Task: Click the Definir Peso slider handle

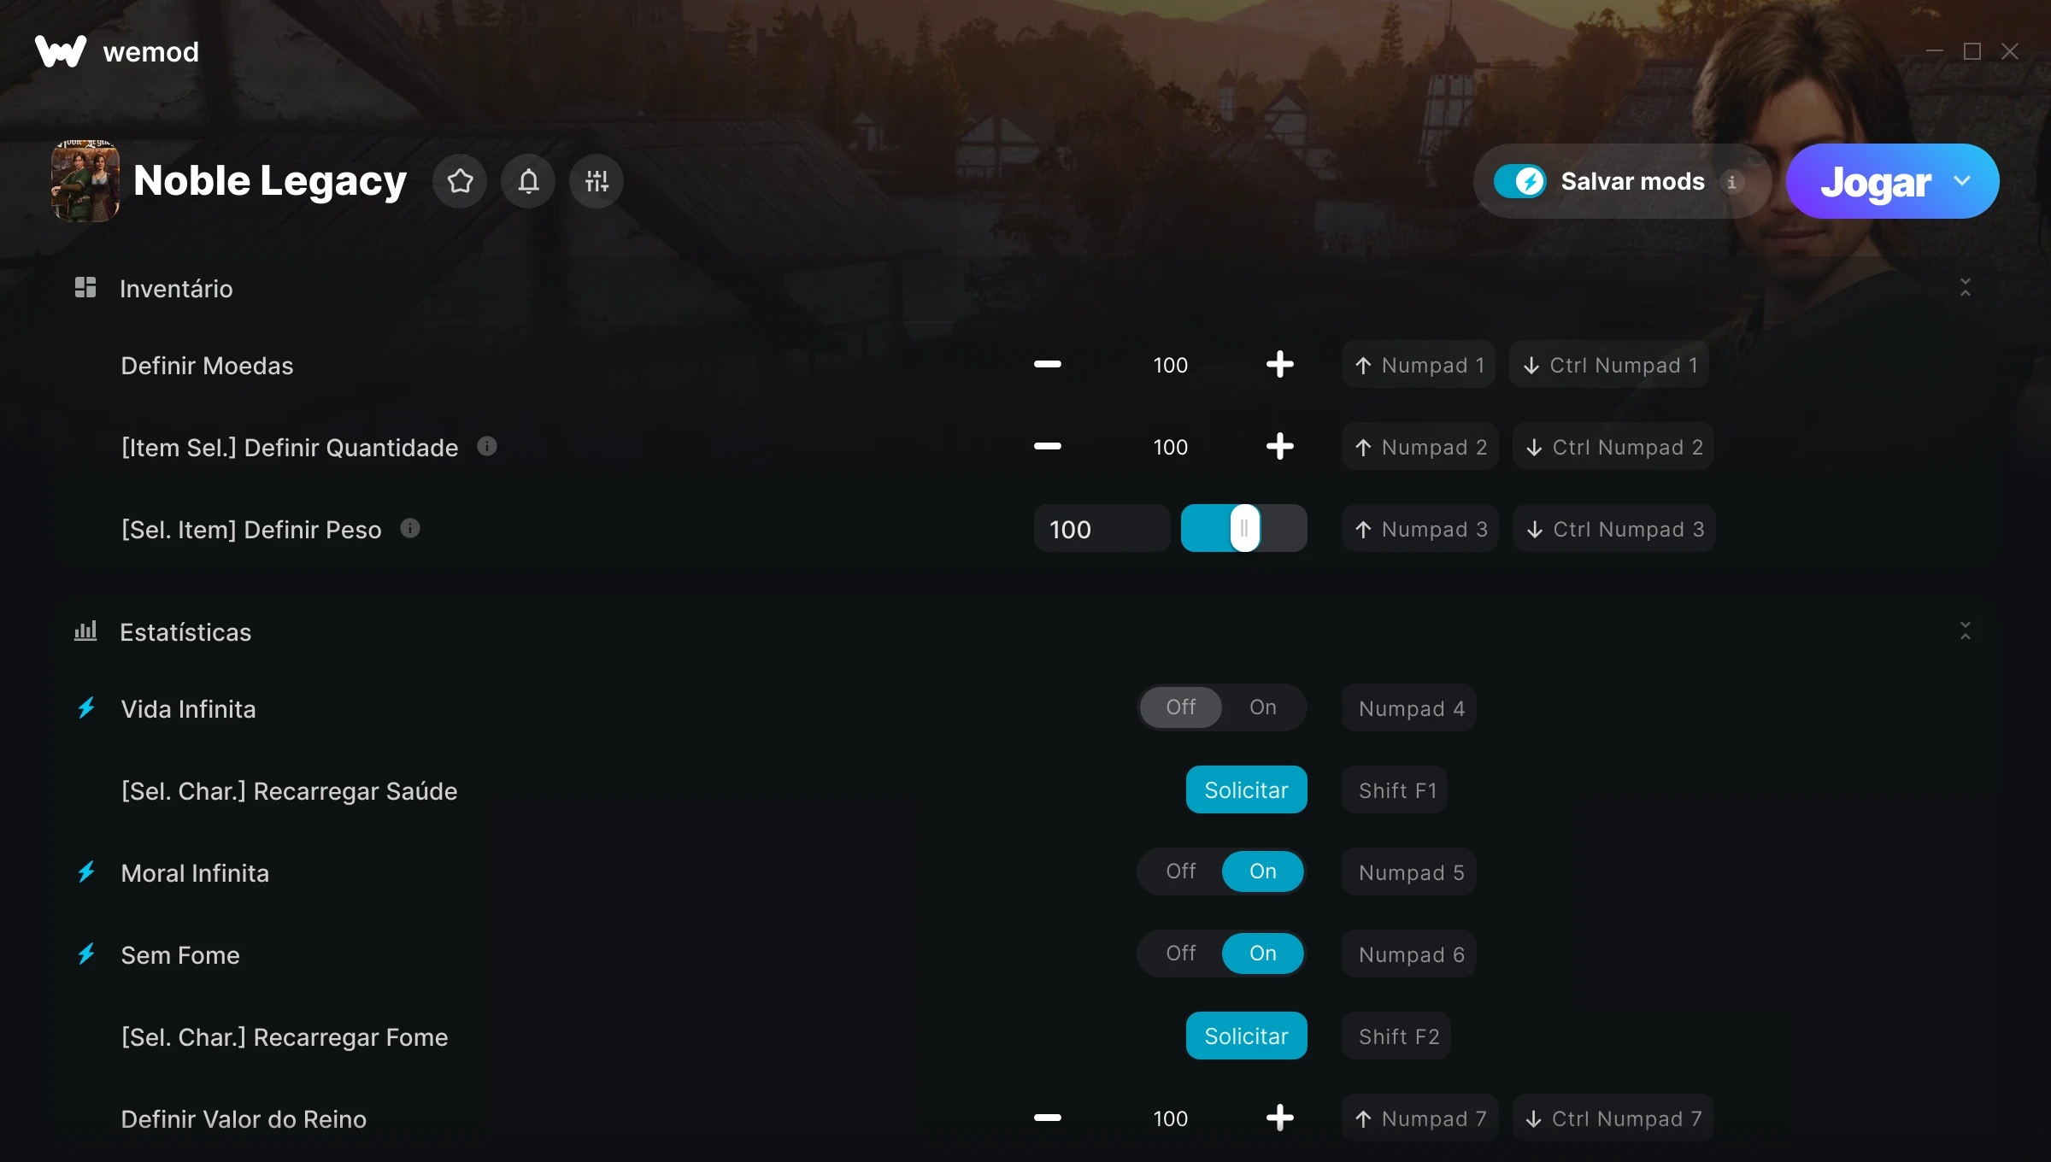Action: 1244,528
